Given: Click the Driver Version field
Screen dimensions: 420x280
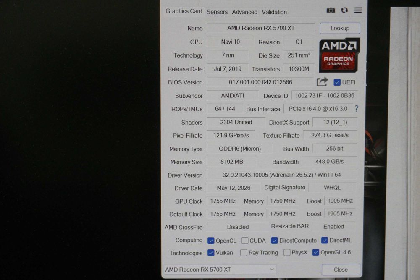Looking at the screenshot, I should (x=281, y=175).
